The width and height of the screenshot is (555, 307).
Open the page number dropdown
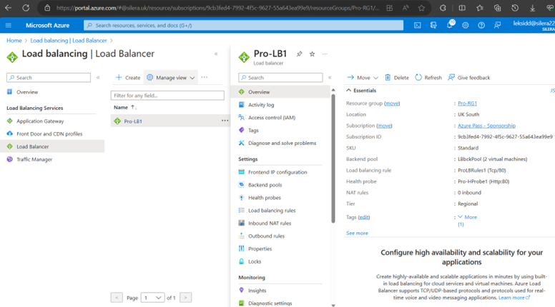152,298
